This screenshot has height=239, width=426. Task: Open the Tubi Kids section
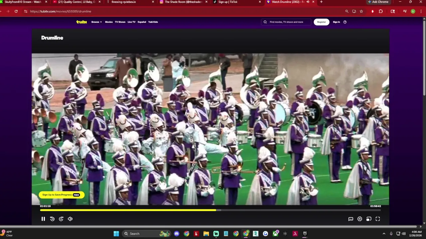pyautogui.click(x=153, y=22)
